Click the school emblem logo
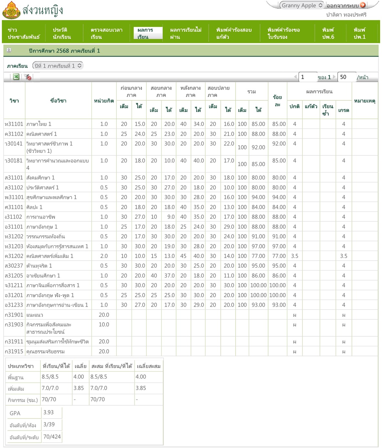Viewport: 382px width, 448px height. (11, 10)
